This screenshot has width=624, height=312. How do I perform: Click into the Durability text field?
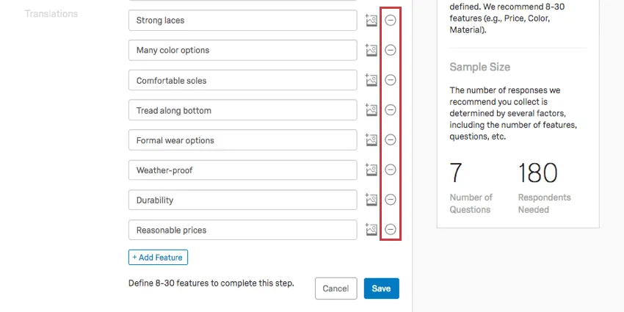coord(242,200)
